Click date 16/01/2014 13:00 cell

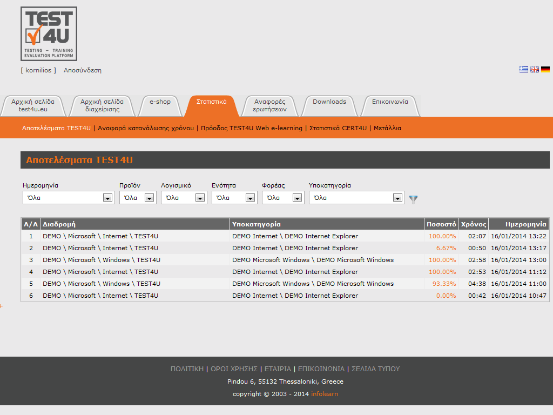coord(519,260)
